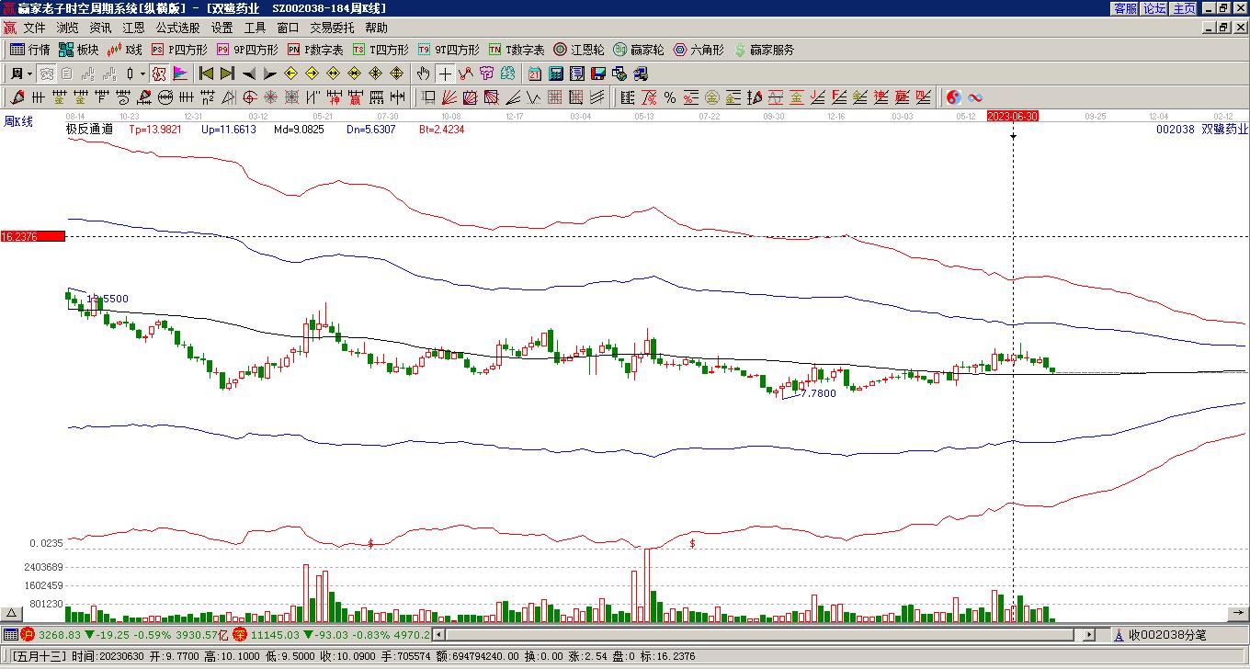
Task: Click the 深 Shenzhen index indicator
Action: click(x=239, y=634)
